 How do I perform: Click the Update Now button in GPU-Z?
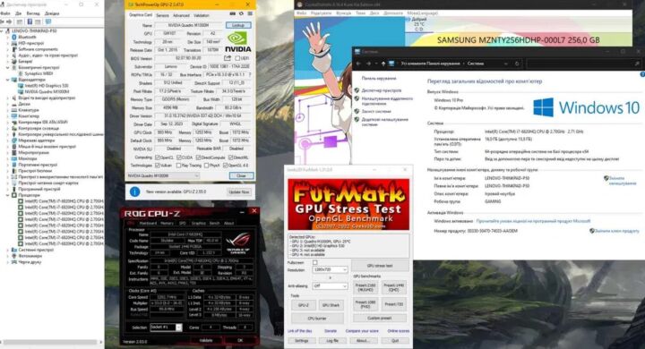pyautogui.click(x=239, y=192)
